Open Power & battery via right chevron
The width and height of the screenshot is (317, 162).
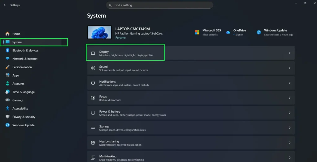click(x=290, y=113)
